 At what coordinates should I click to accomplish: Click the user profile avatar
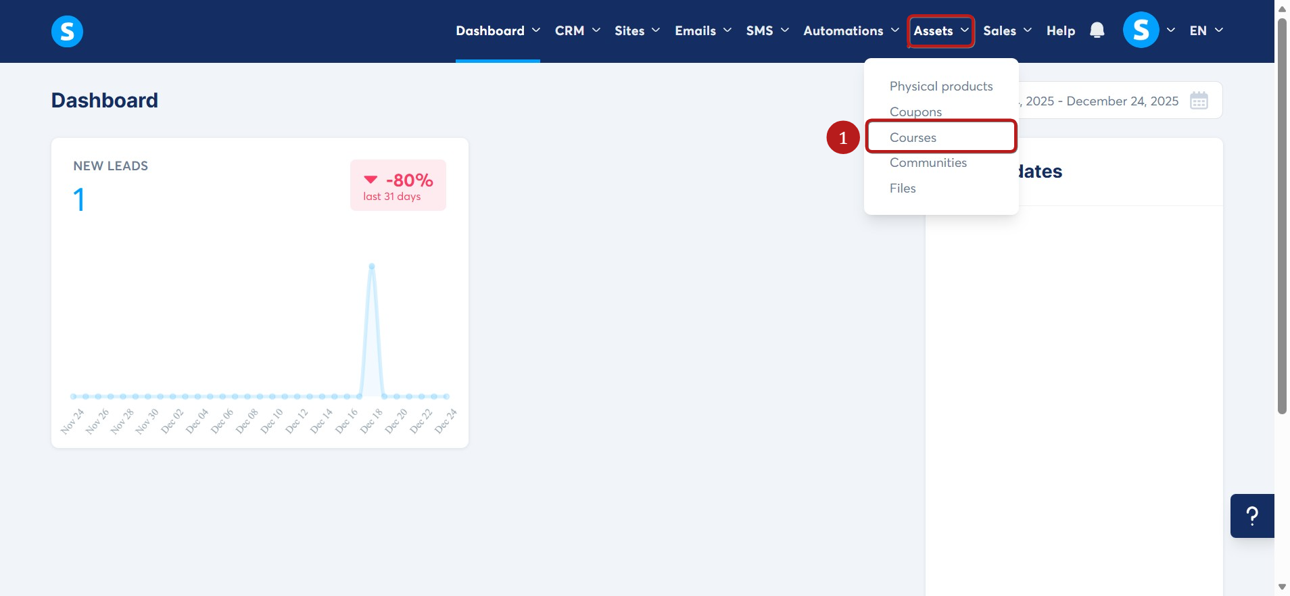[x=1141, y=30]
